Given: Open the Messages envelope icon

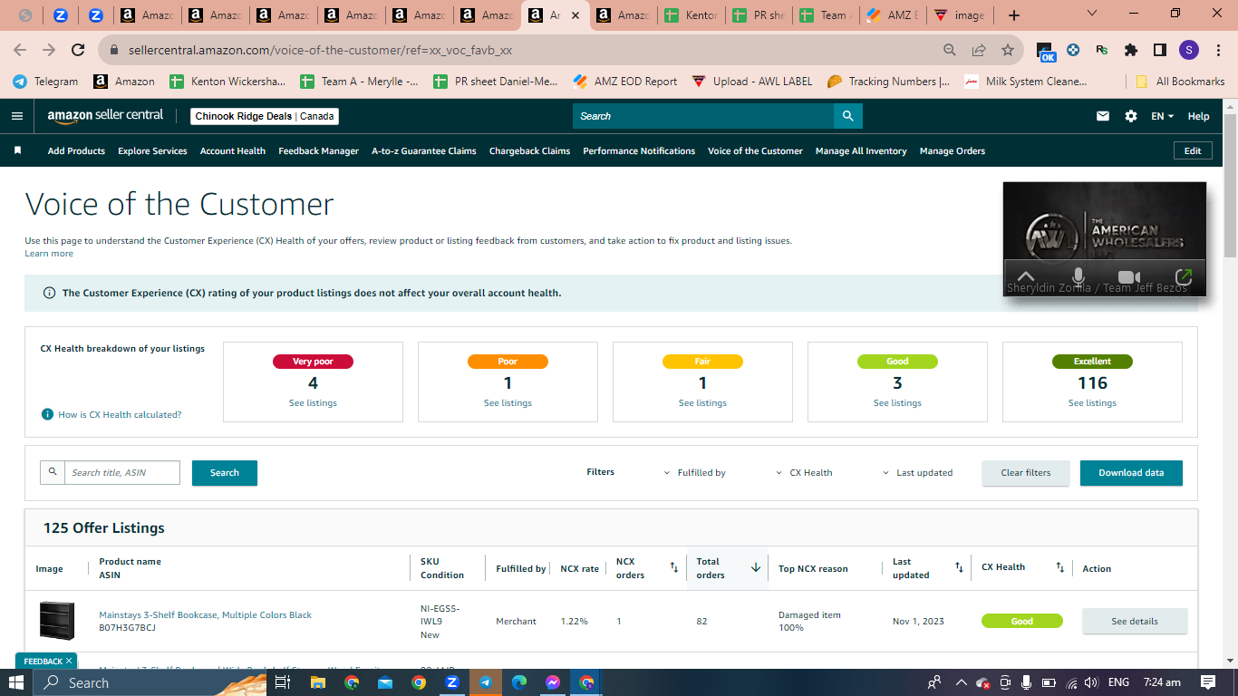Looking at the screenshot, I should coord(1103,116).
